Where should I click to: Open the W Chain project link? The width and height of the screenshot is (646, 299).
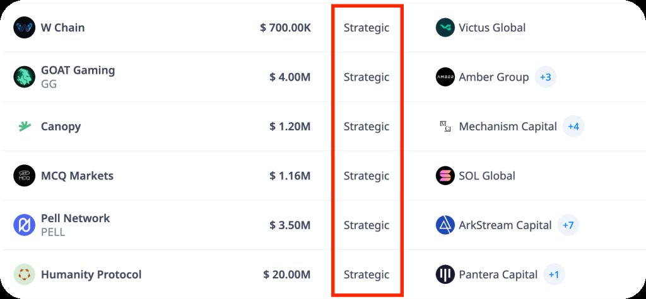62,28
